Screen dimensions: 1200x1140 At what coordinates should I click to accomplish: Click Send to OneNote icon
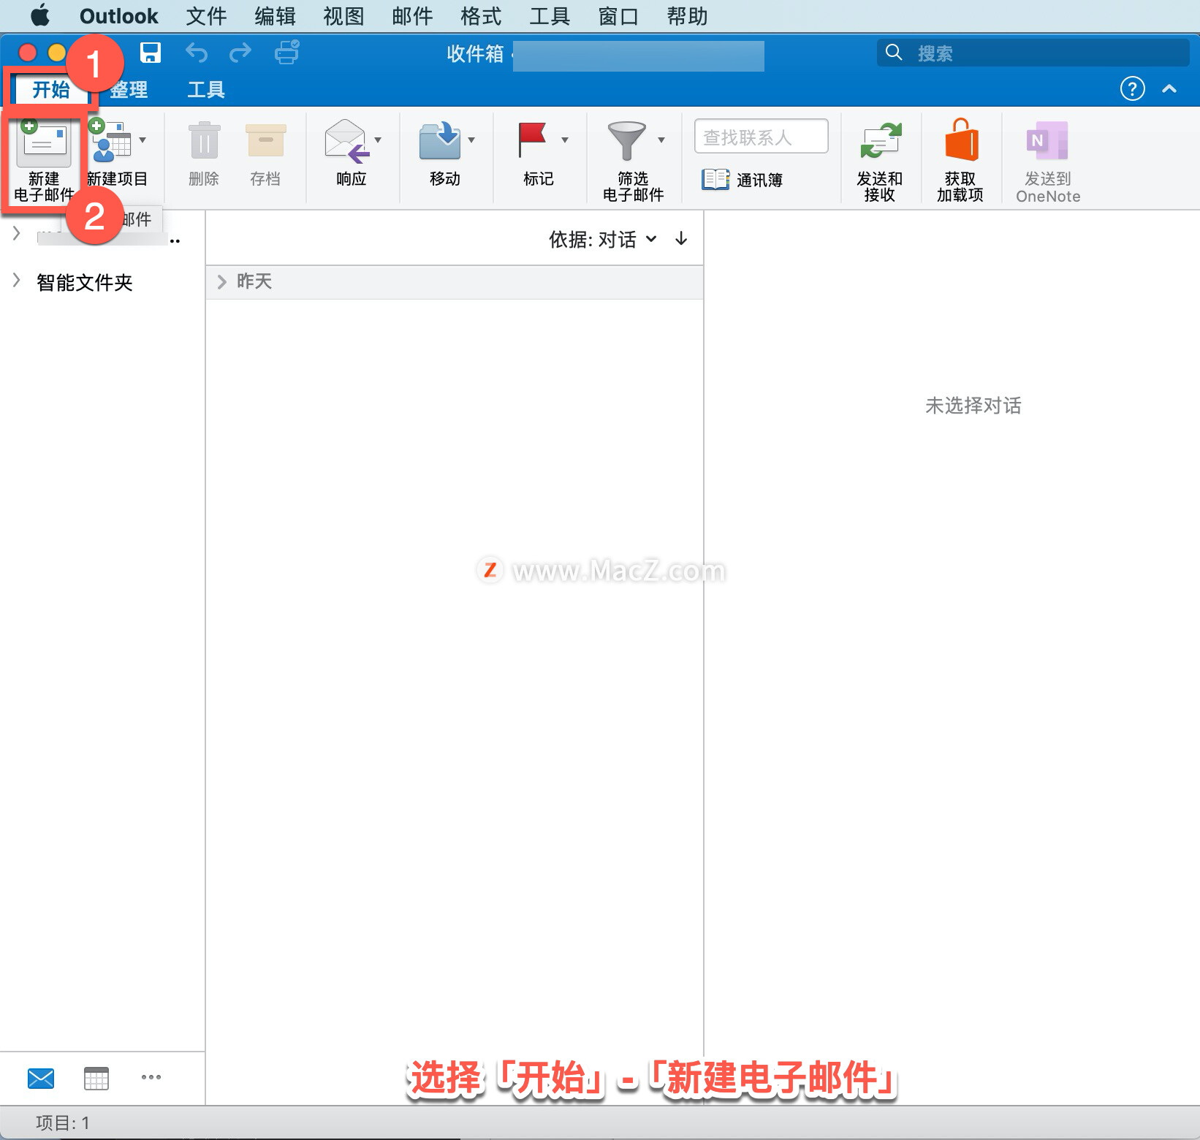1047,140
